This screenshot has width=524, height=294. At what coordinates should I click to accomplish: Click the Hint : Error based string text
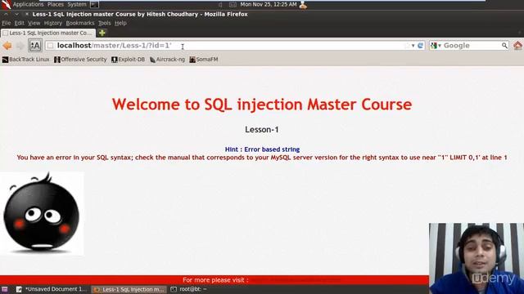coord(262,149)
